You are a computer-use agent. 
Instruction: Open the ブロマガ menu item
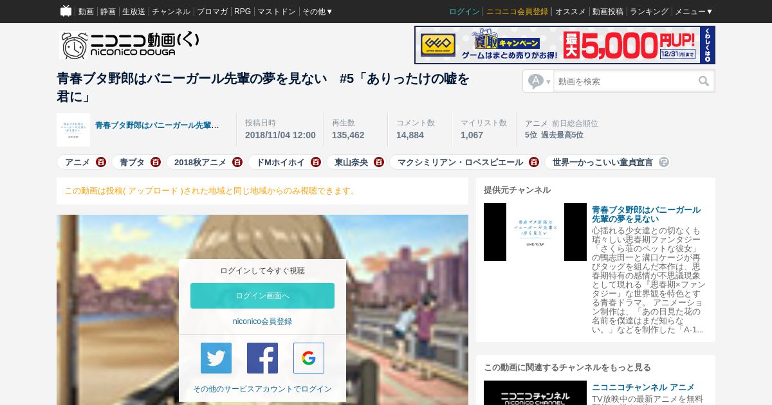pyautogui.click(x=212, y=12)
